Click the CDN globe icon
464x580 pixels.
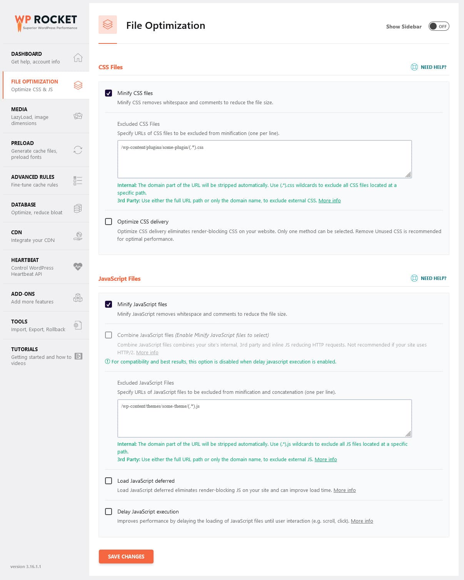[78, 236]
